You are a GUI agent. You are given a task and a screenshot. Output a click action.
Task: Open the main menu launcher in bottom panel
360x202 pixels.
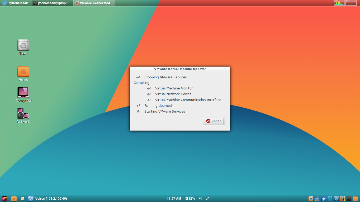(4, 199)
